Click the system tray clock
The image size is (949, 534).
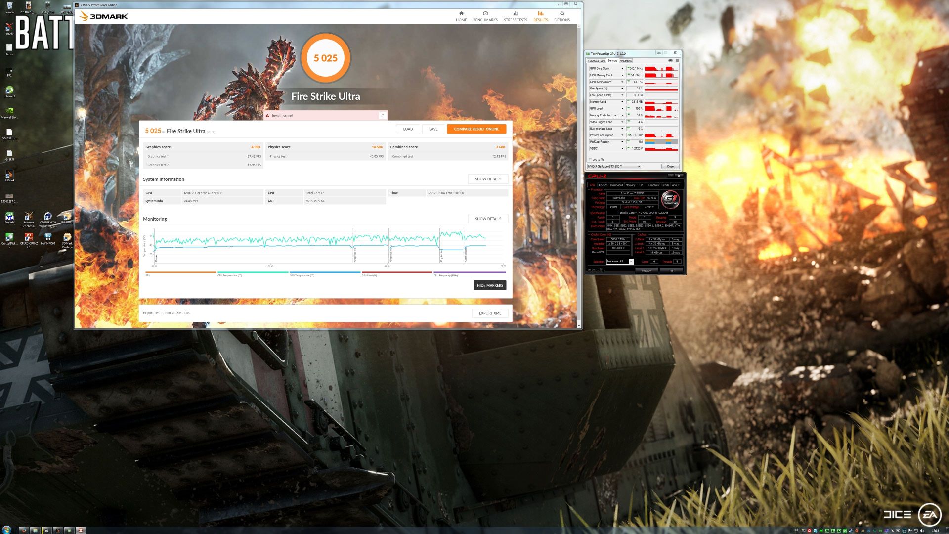(x=935, y=531)
